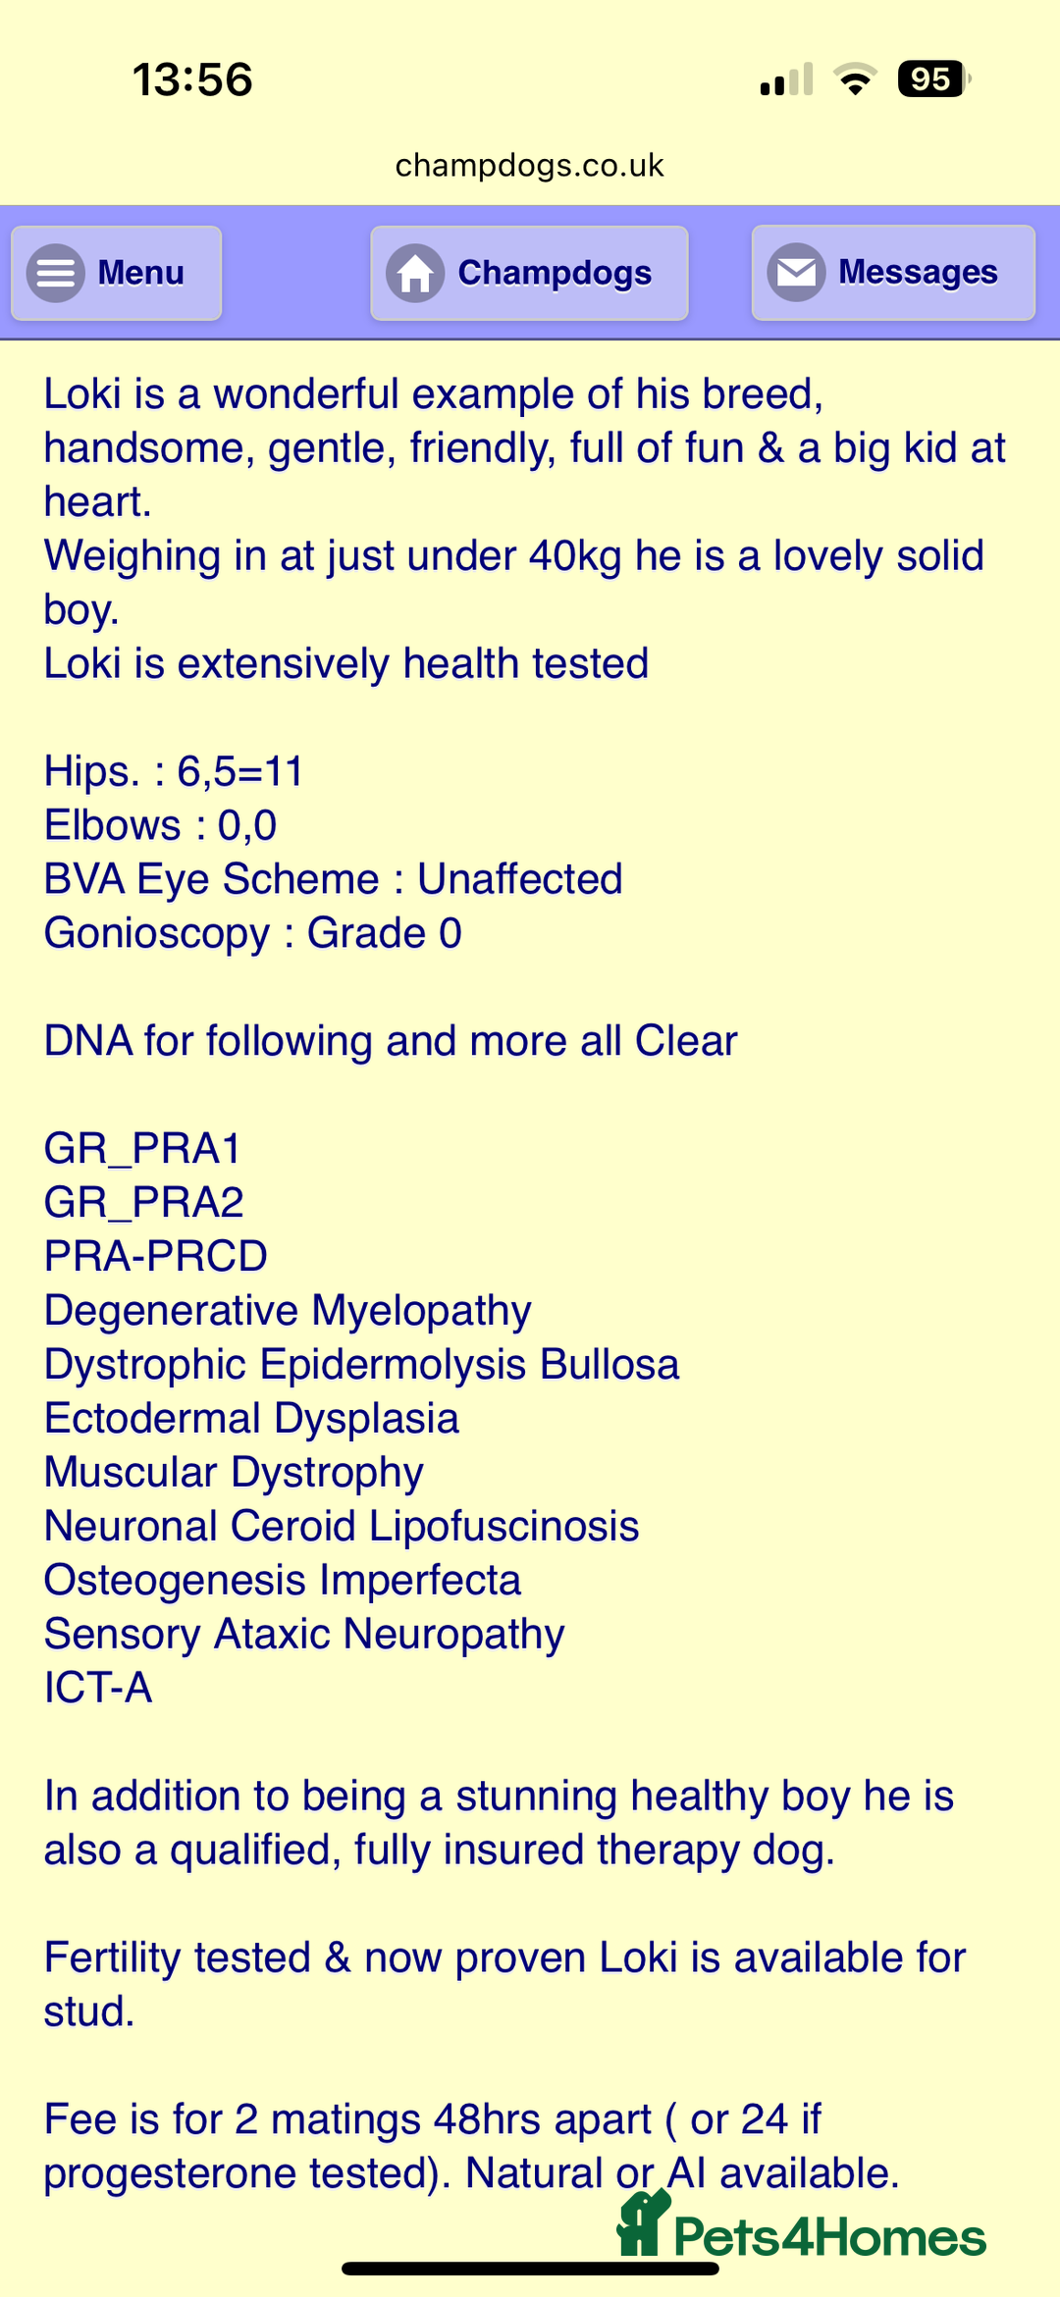Tap the hamburger icon on the Menu button
The width and height of the screenshot is (1060, 2297).
[x=56, y=273]
